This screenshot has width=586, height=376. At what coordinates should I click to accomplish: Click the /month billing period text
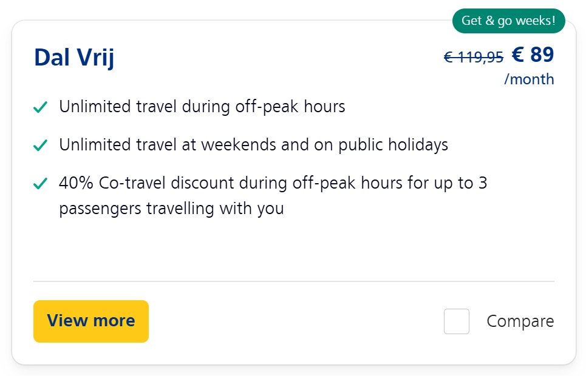529,79
